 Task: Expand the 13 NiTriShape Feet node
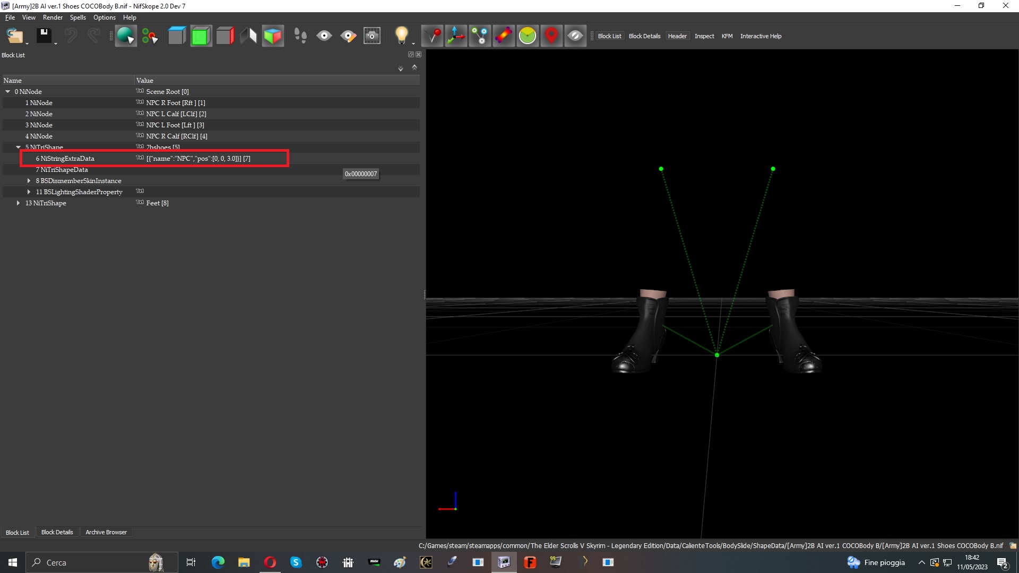coord(19,203)
